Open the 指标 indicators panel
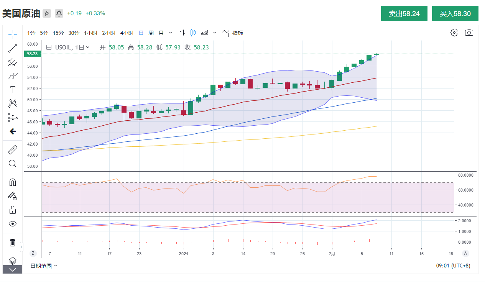The width and height of the screenshot is (485, 282). (x=233, y=33)
